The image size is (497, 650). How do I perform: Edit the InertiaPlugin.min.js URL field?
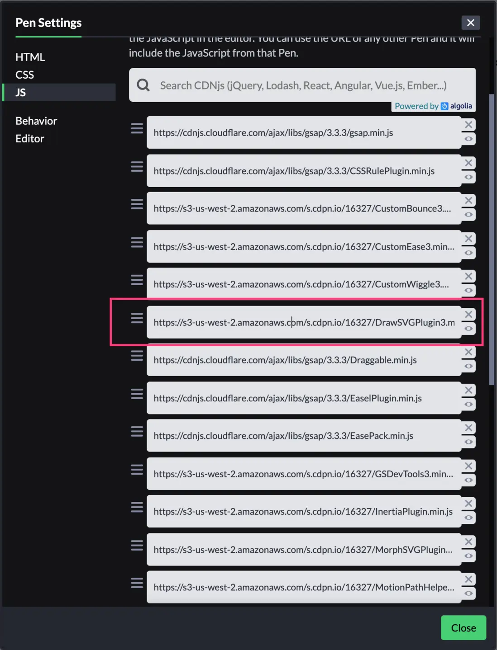(304, 511)
